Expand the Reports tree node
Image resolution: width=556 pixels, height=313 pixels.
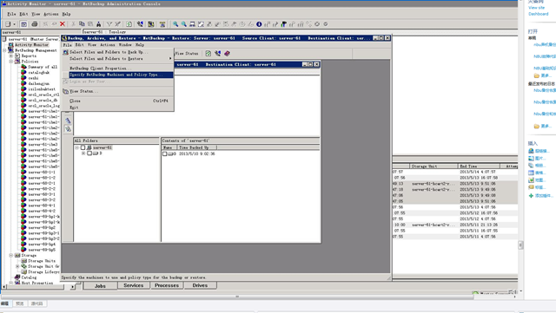[11, 56]
